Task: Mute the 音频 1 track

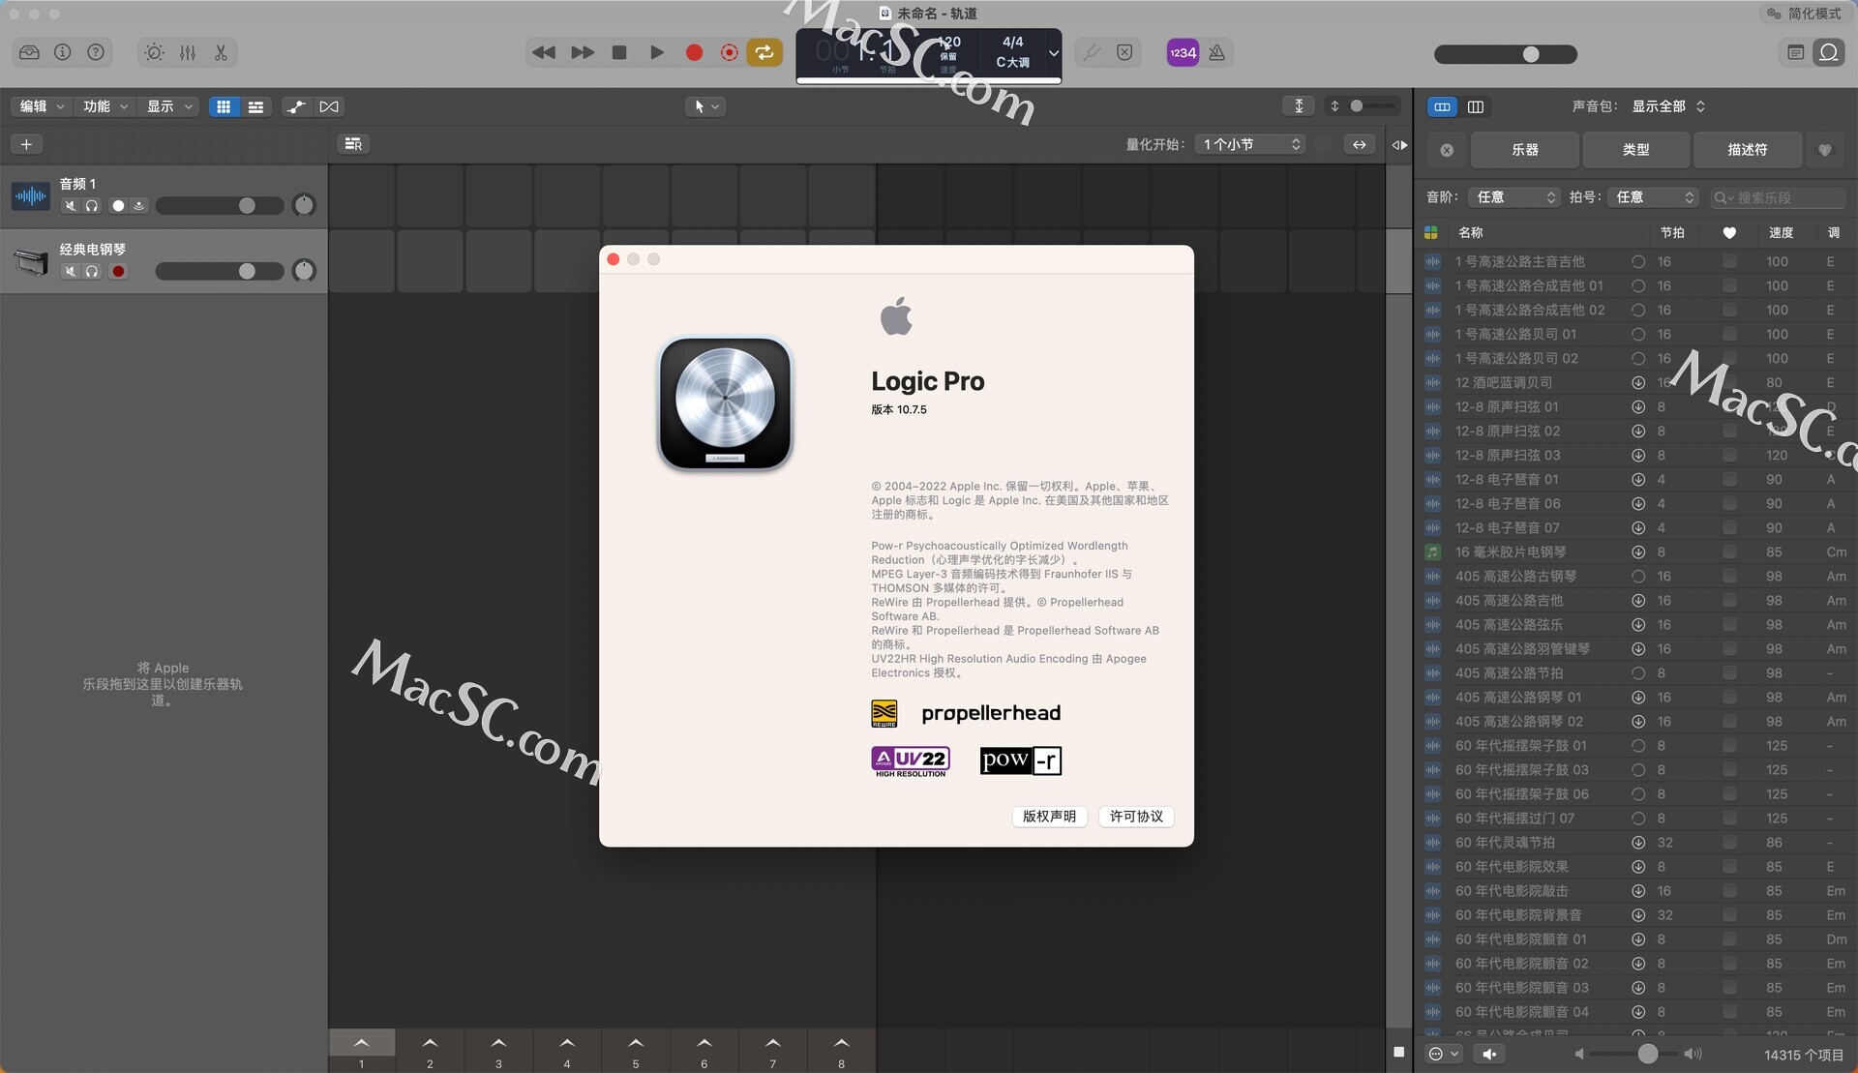Action: [70, 205]
